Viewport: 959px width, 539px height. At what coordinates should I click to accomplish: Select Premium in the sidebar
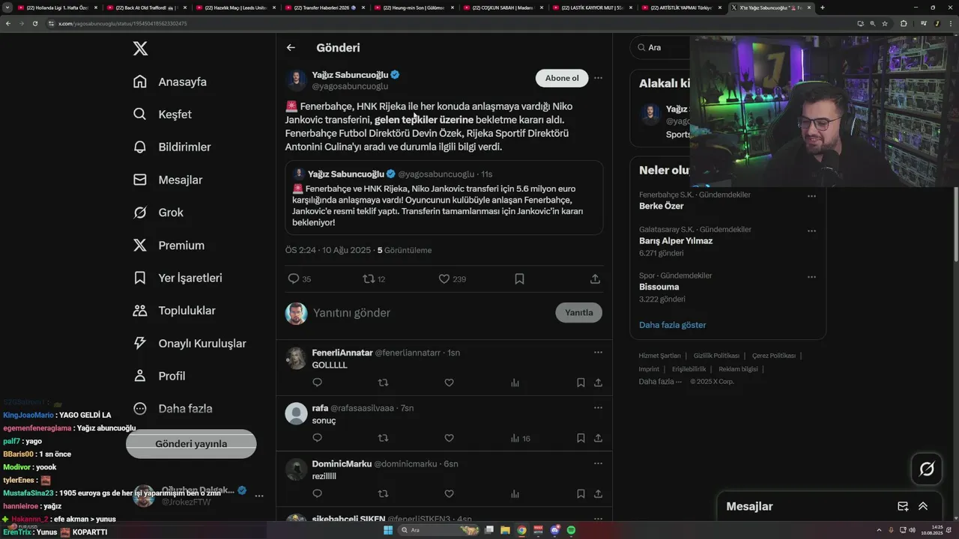pos(168,245)
